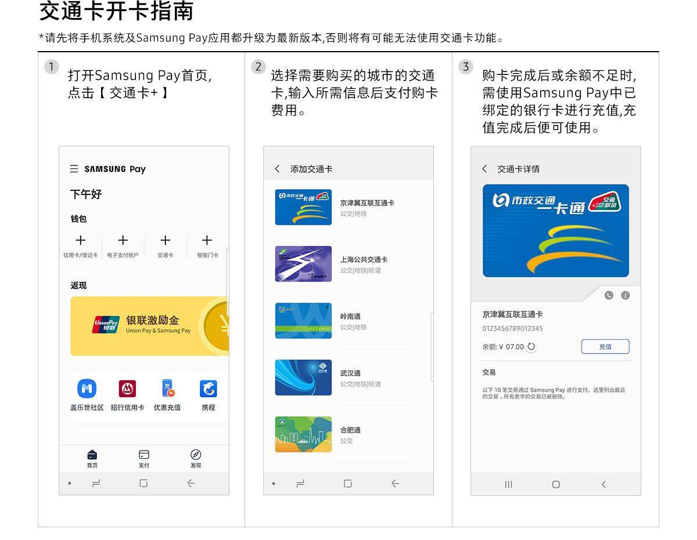Tap the plus icon above 信用卡/借记卡

click(x=81, y=240)
